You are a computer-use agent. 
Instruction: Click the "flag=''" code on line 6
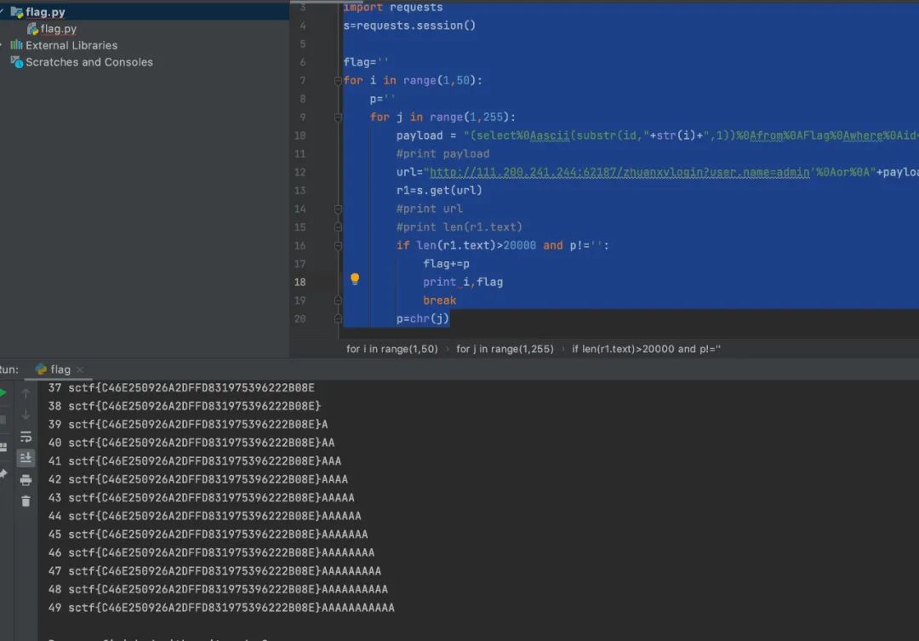[x=366, y=62]
